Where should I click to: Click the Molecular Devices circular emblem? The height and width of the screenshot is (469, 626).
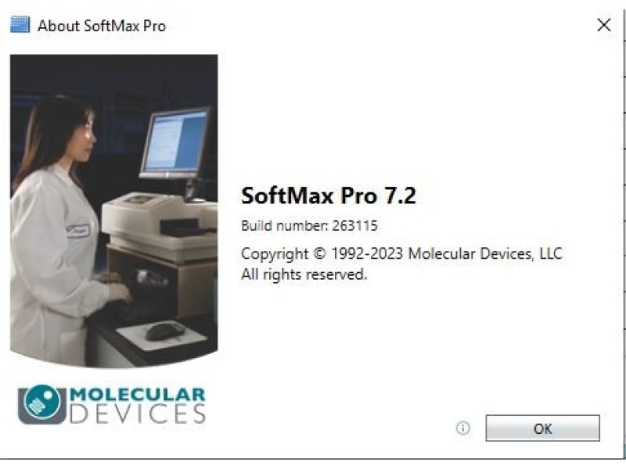(42, 403)
